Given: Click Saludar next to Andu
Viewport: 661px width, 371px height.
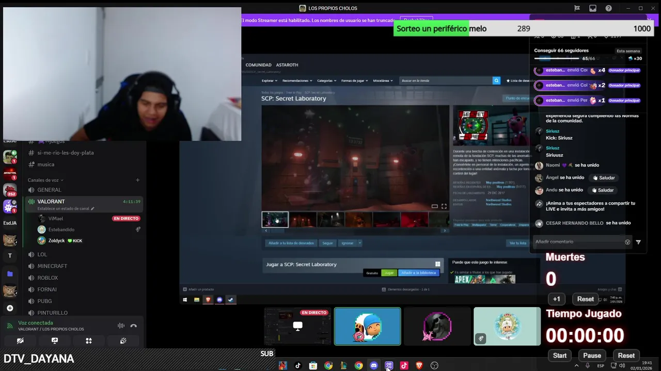Looking at the screenshot, I should [603, 190].
